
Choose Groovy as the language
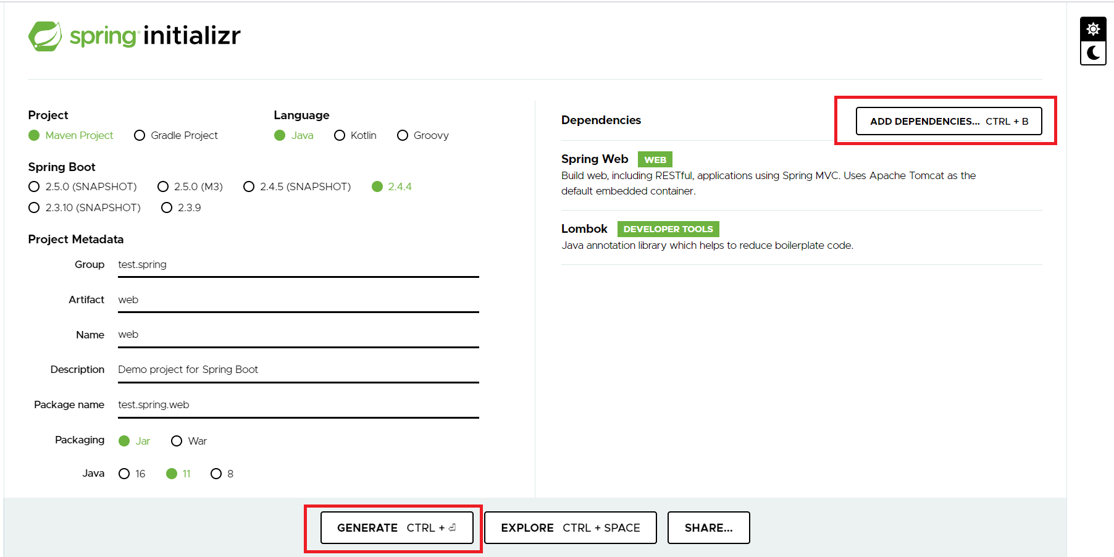pyautogui.click(x=423, y=135)
